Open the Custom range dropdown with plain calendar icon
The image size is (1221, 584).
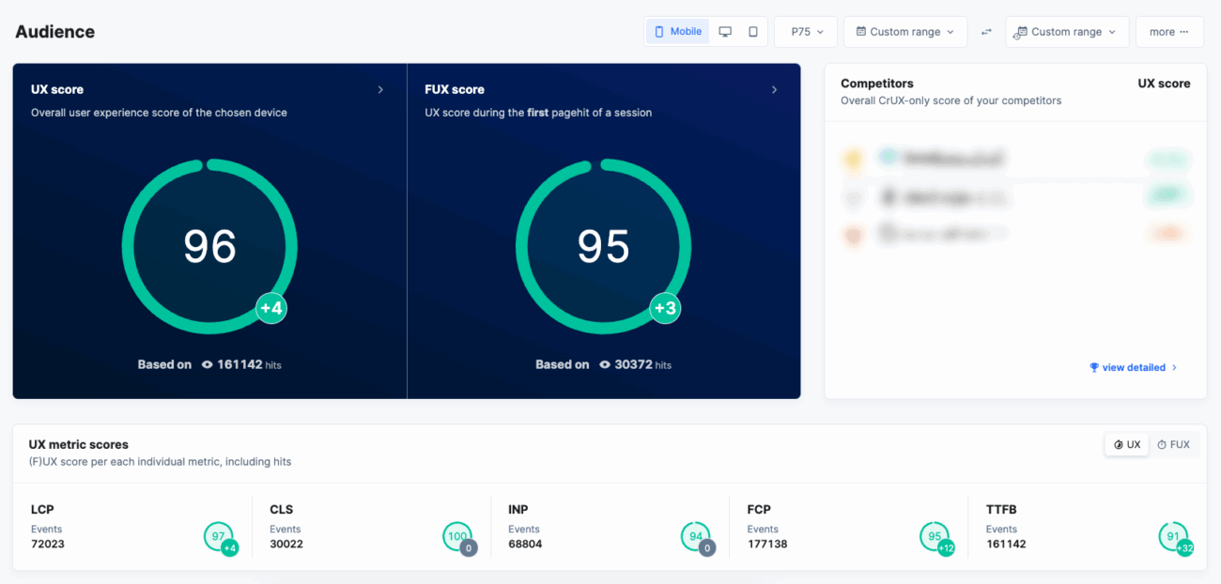tap(905, 32)
